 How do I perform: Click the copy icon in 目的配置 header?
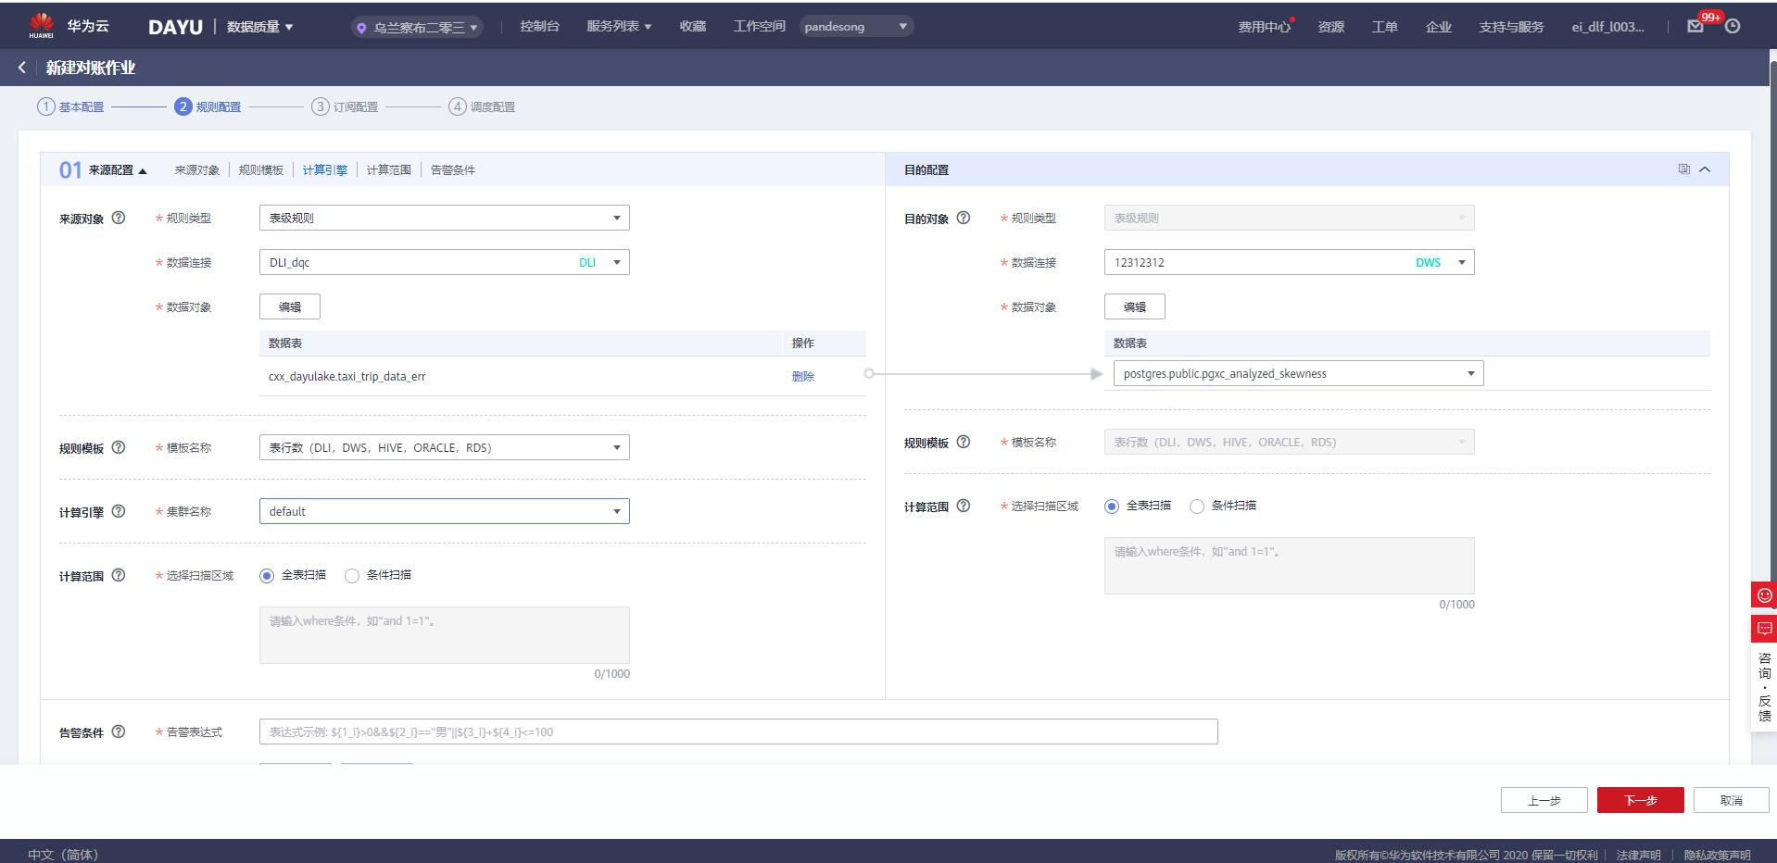click(1683, 169)
